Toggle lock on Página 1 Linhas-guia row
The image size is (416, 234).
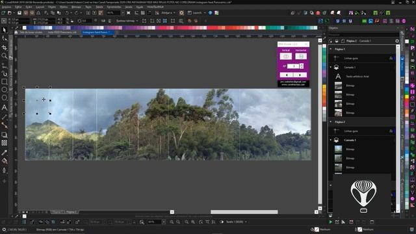click(391, 58)
